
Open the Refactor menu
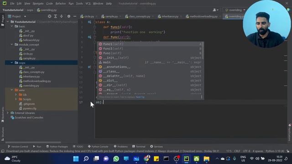(61, 4)
